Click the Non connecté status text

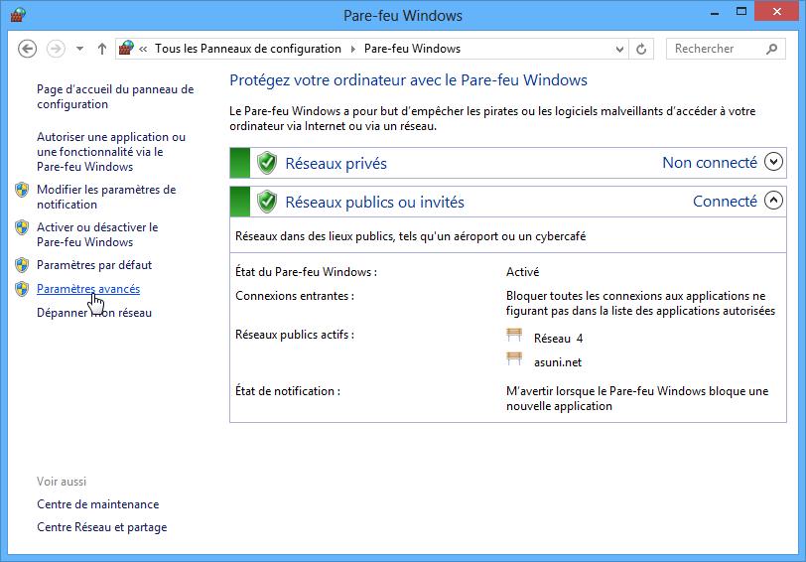tap(710, 163)
